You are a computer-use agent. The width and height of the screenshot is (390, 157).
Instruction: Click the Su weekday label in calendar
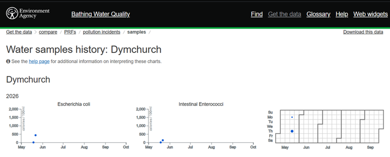(x=271, y=112)
